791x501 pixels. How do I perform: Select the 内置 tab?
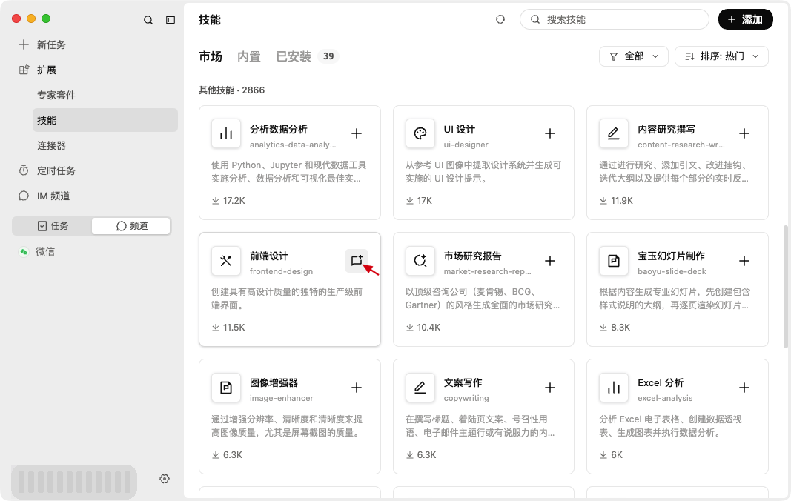[x=248, y=56]
